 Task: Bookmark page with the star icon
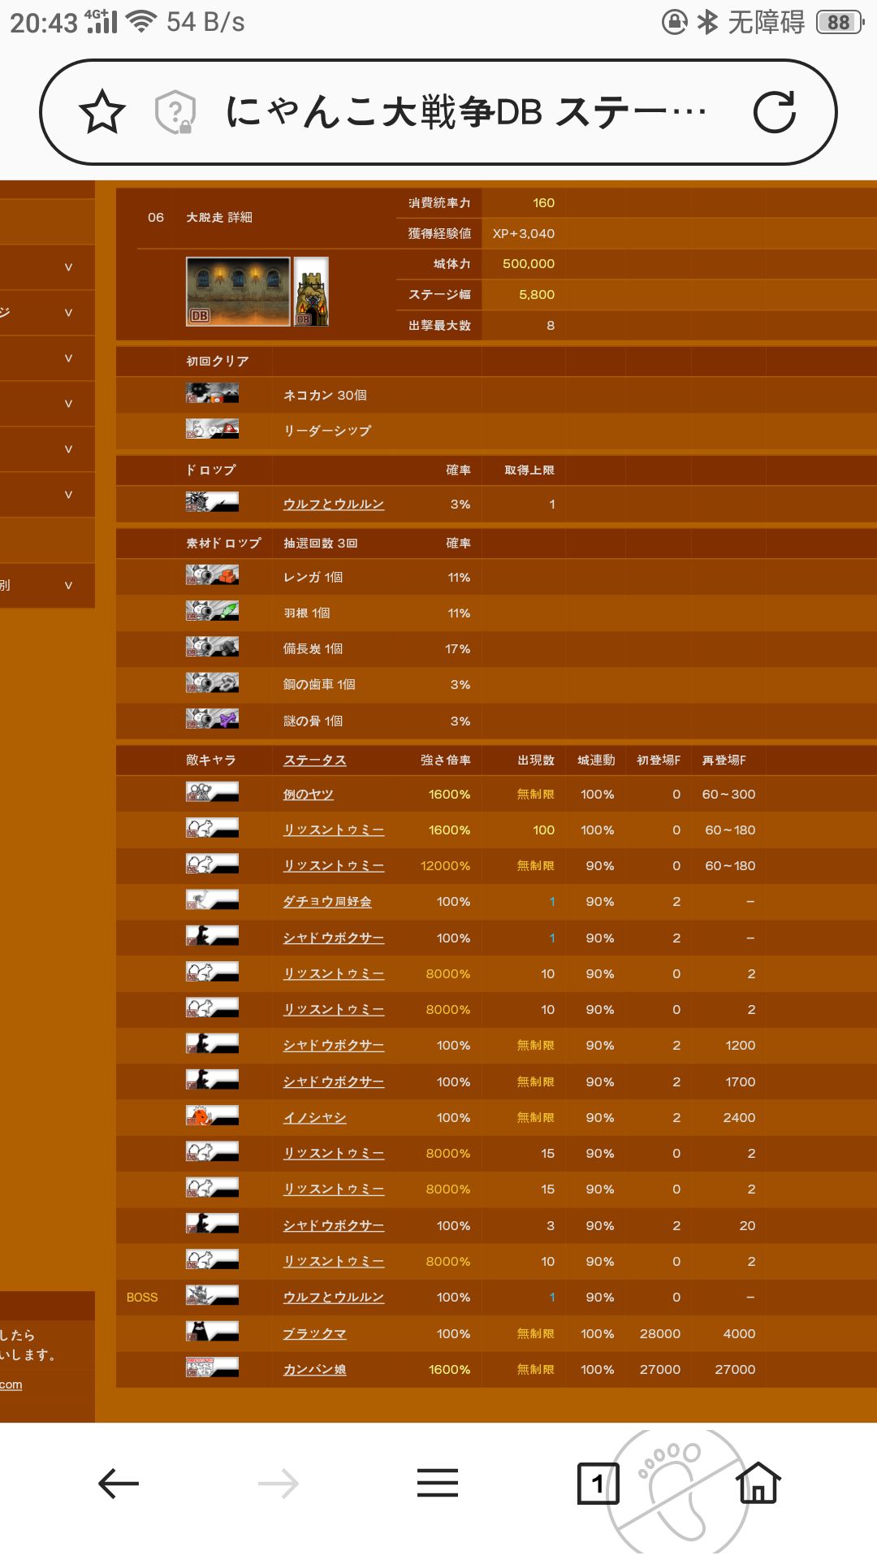click(102, 112)
